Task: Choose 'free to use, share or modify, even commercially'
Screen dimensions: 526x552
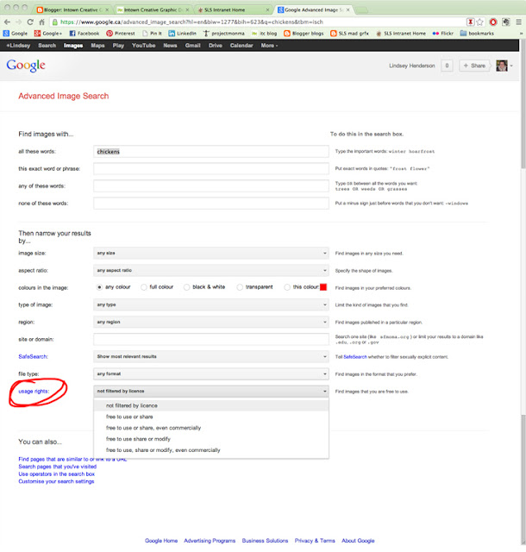Action: [x=211, y=450]
